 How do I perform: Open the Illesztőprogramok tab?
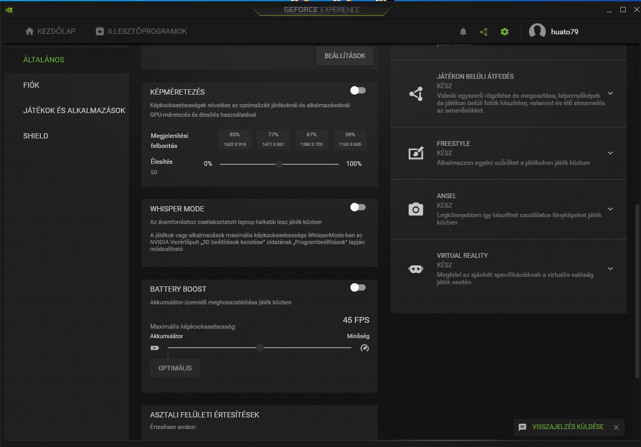pos(141,31)
